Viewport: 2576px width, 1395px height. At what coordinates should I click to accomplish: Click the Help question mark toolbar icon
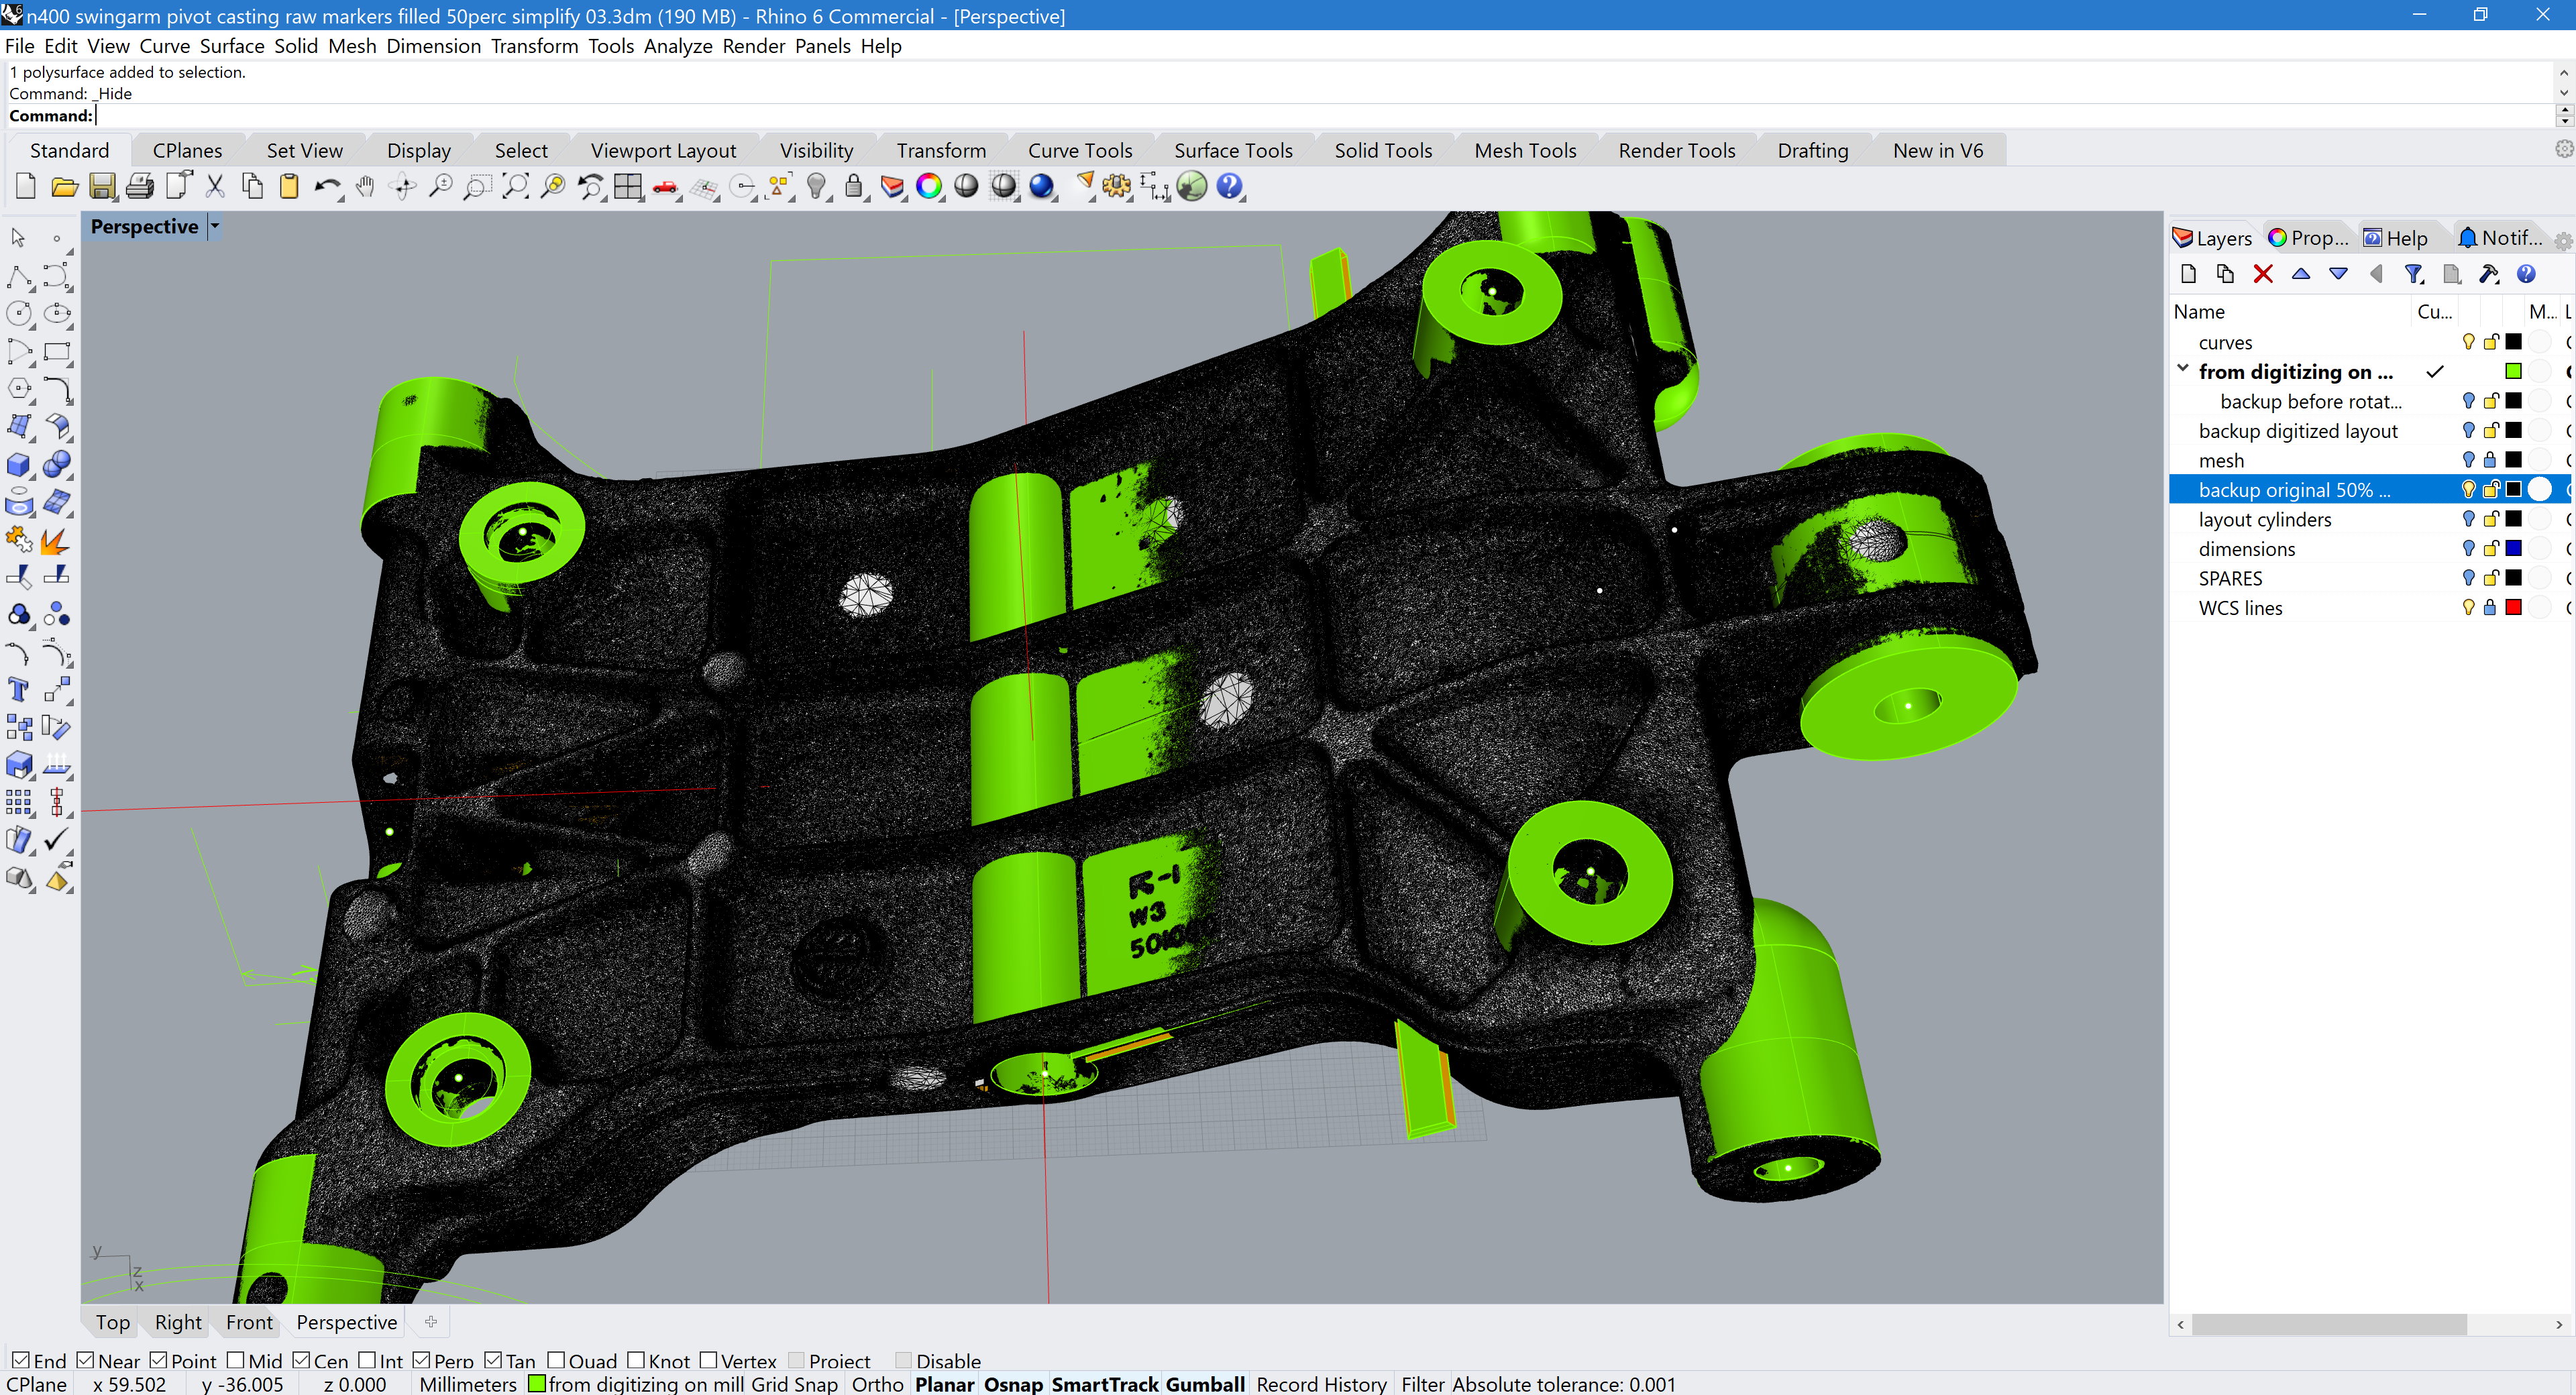coord(1230,186)
